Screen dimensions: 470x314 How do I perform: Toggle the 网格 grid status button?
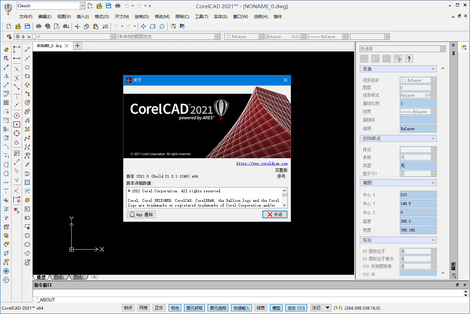click(x=143, y=308)
